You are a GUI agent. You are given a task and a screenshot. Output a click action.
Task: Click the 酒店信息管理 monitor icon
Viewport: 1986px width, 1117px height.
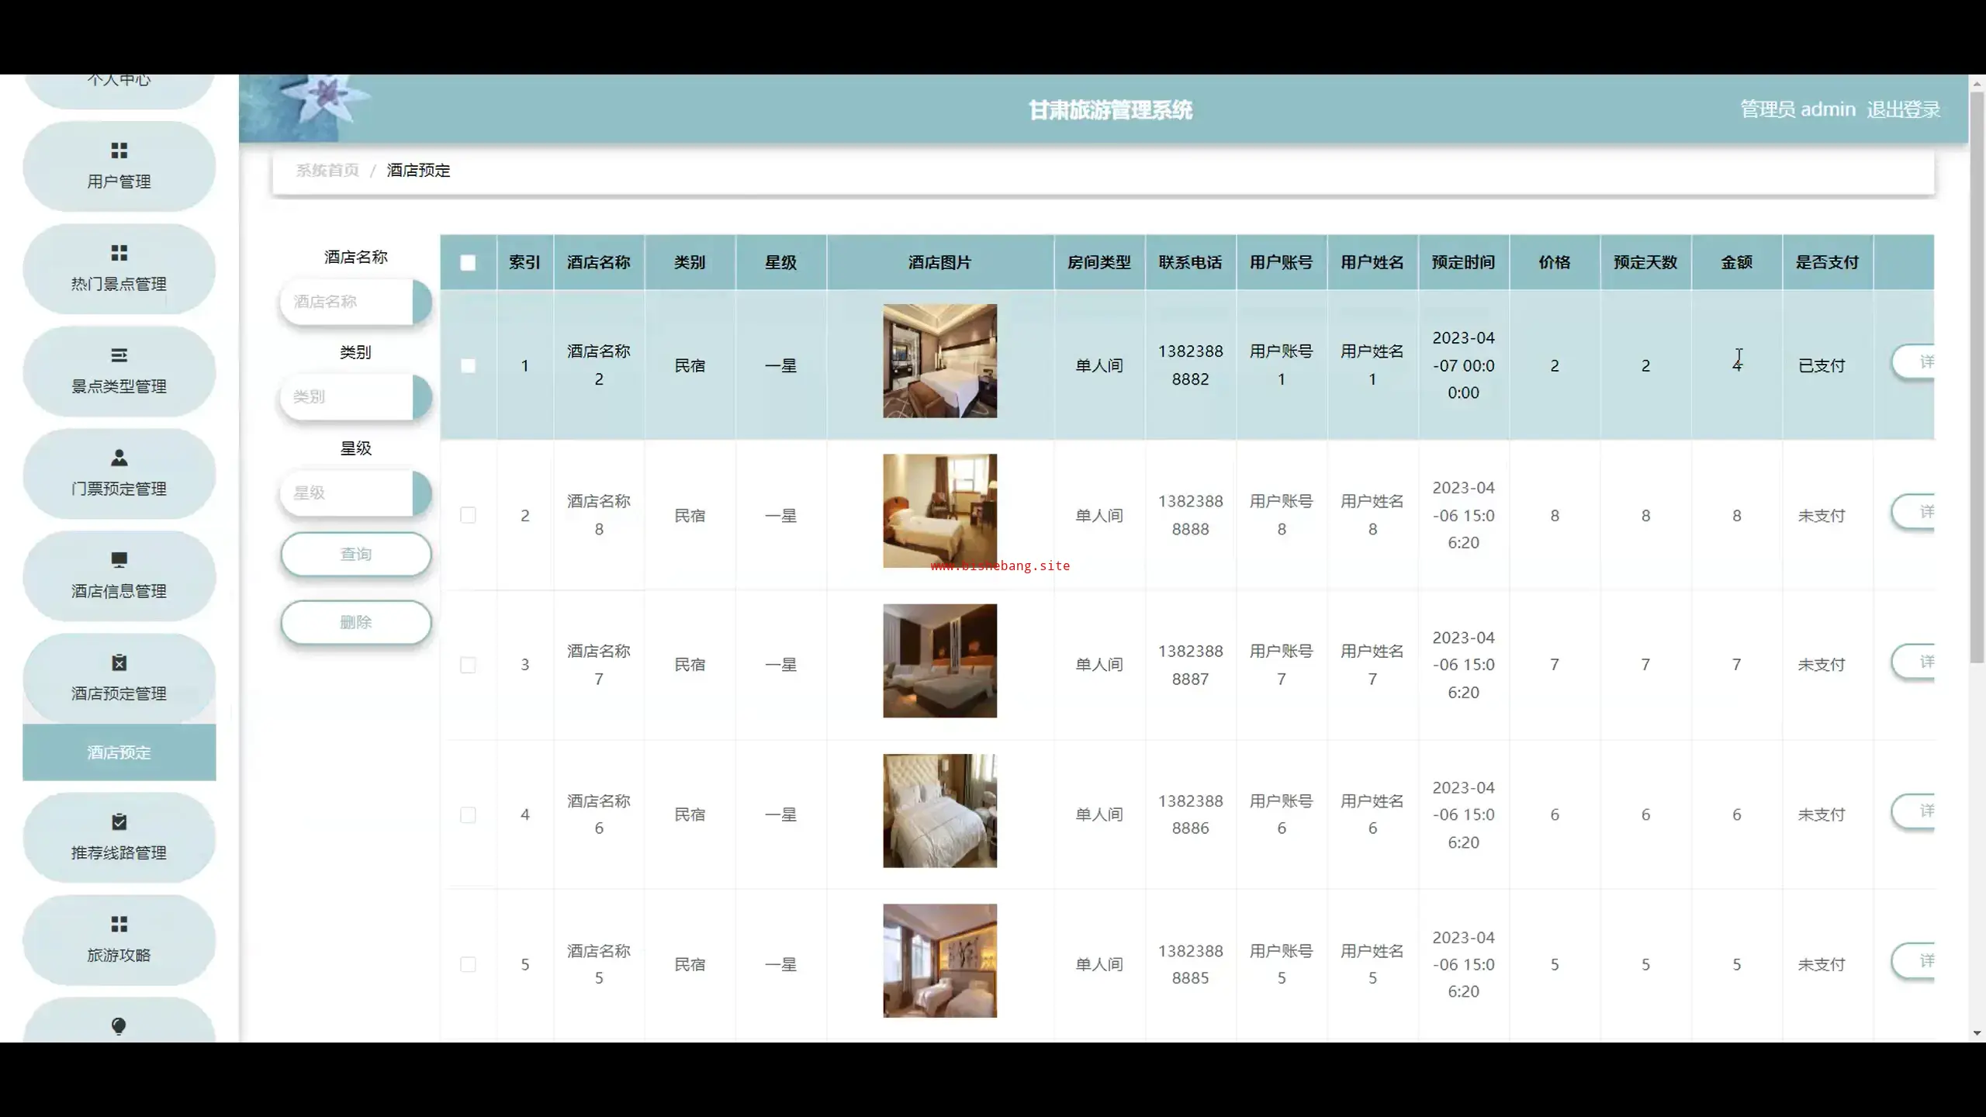[x=119, y=560]
